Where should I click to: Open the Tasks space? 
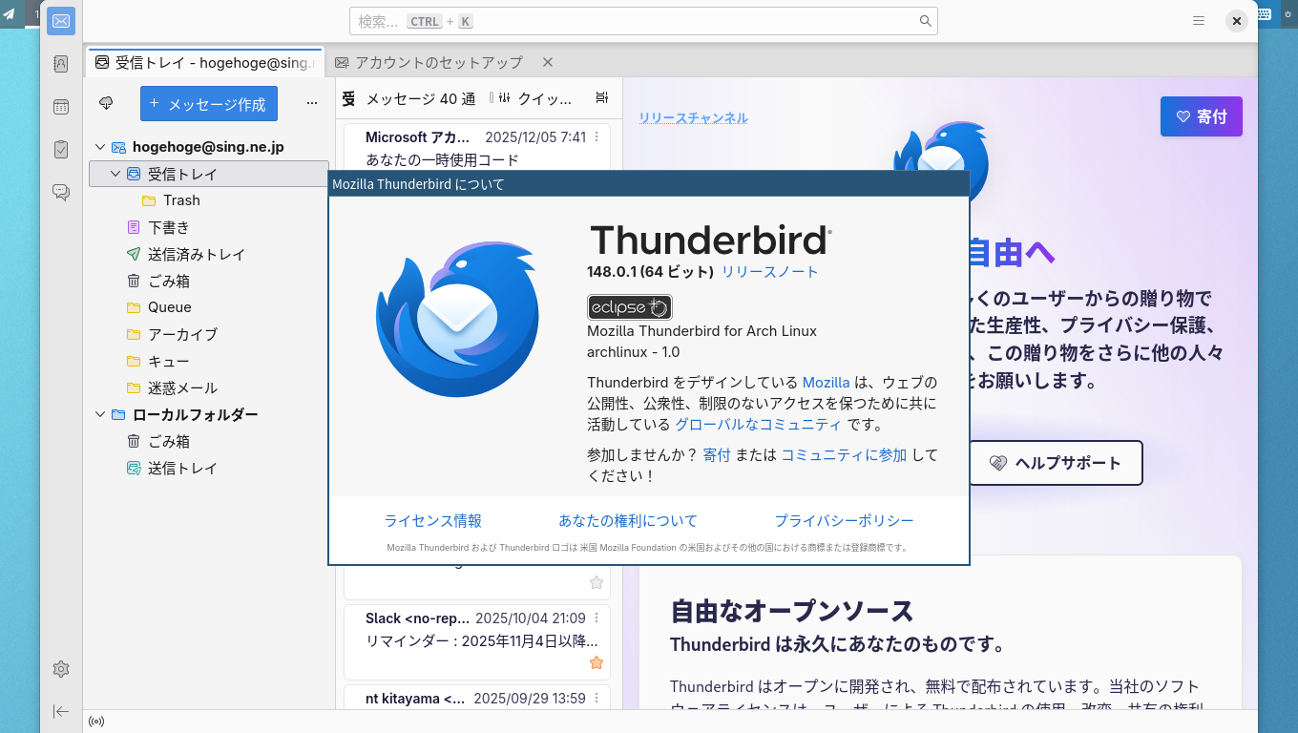coord(61,149)
